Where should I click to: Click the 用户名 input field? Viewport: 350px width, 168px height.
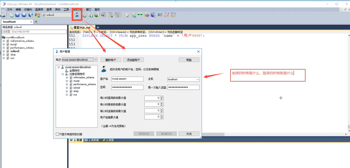point(127,79)
